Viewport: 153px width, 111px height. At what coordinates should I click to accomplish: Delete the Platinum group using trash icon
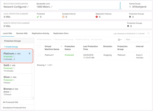pyautogui.click(x=29, y=54)
